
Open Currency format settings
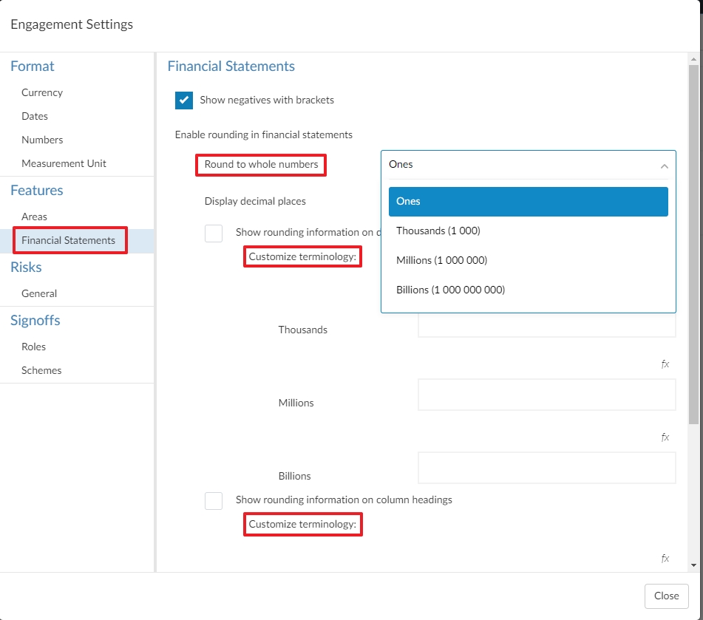pos(42,93)
